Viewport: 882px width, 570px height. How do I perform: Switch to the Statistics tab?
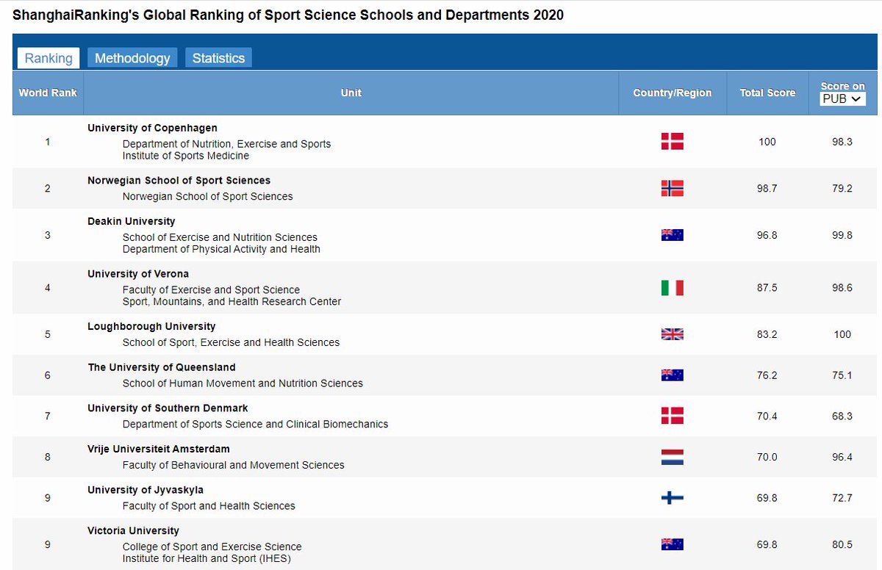pos(218,58)
